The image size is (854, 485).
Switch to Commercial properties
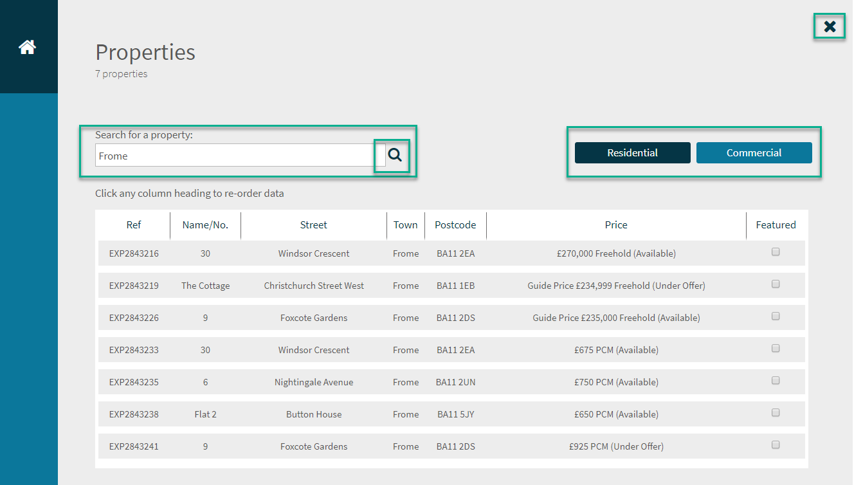(x=754, y=152)
